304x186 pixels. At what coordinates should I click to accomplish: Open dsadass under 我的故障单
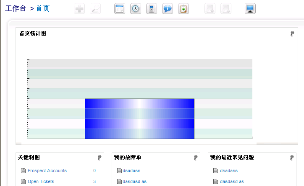131,171
